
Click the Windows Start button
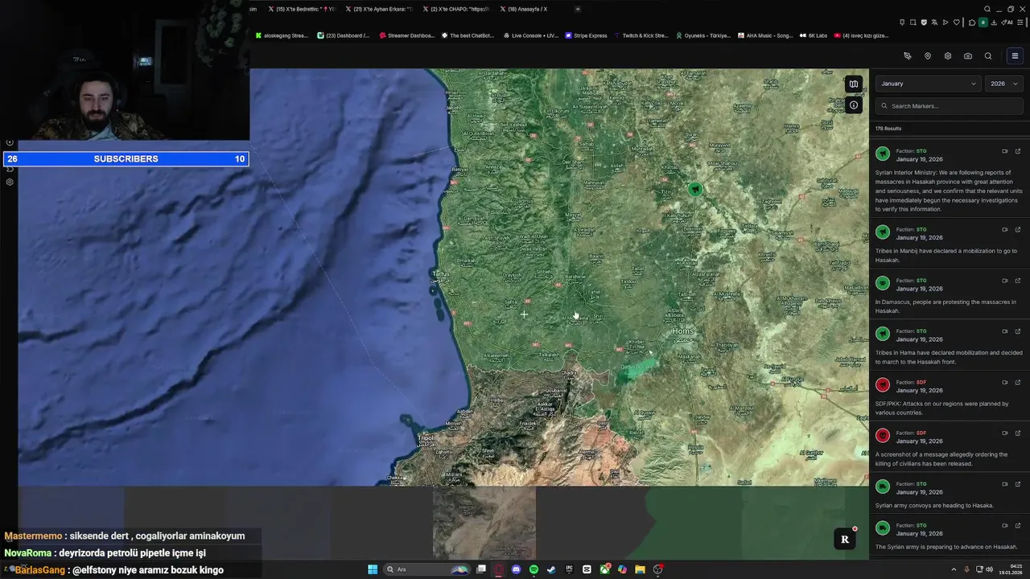click(373, 569)
